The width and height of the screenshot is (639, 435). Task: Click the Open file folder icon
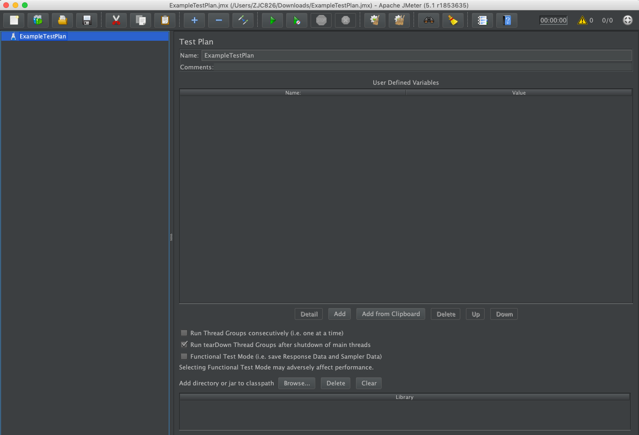point(63,20)
